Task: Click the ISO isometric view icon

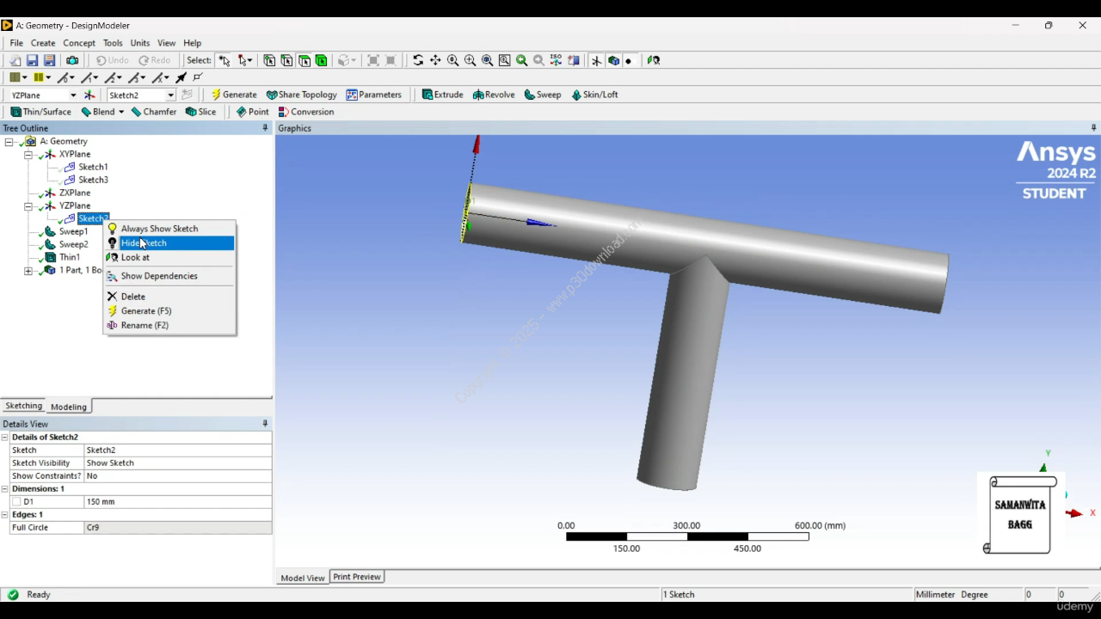Action: (556, 60)
